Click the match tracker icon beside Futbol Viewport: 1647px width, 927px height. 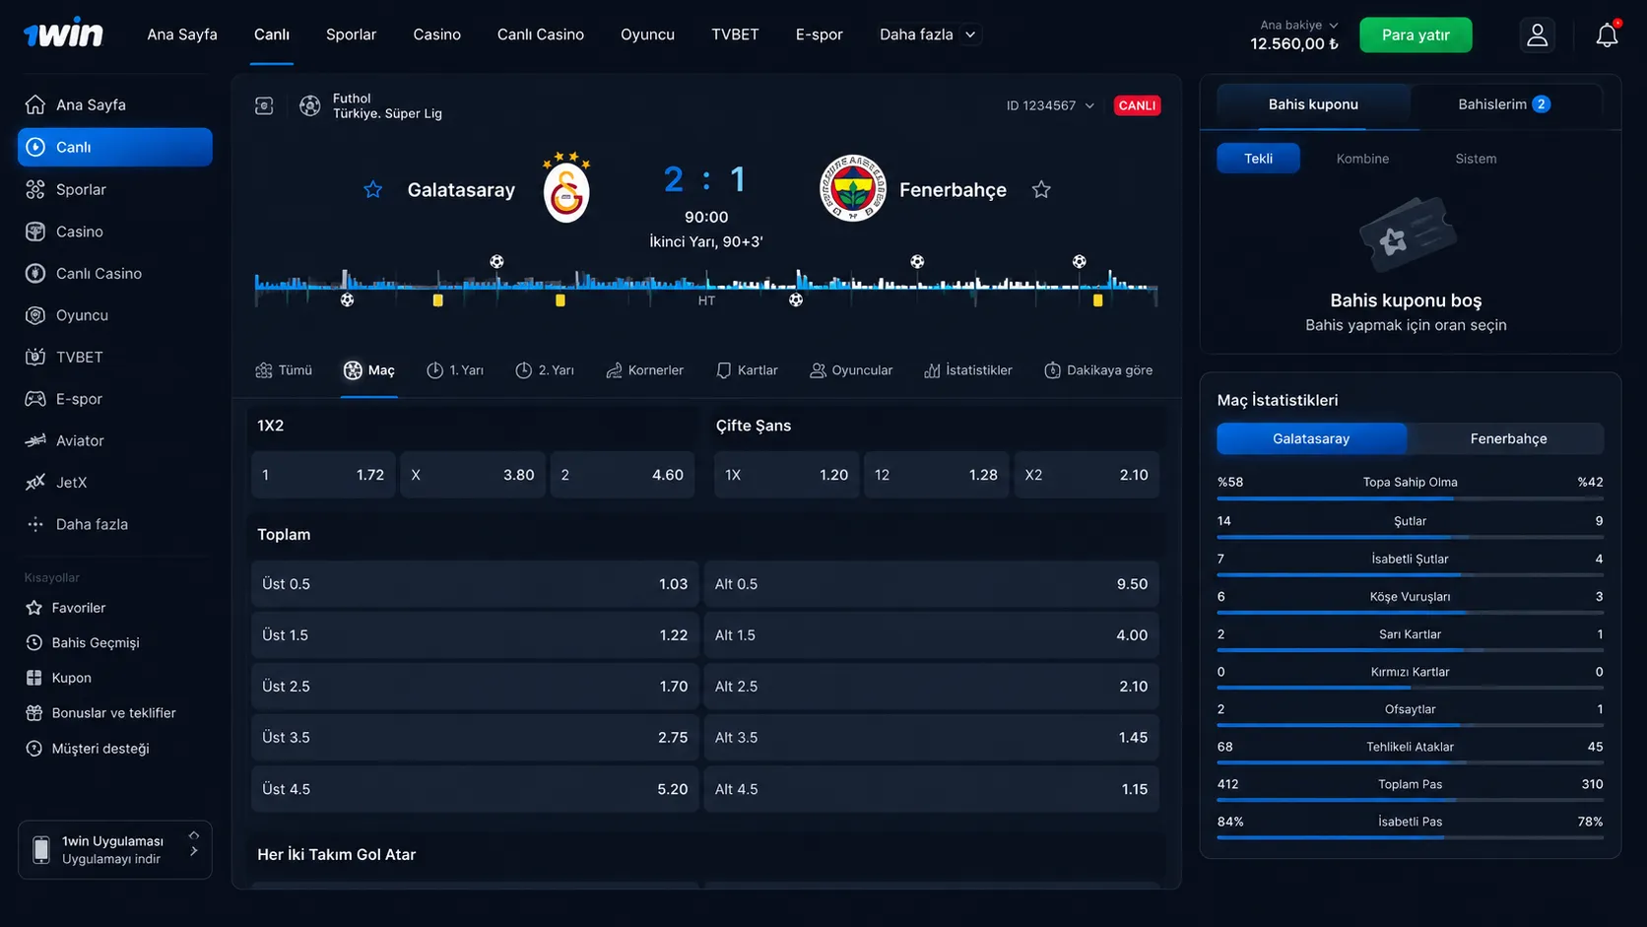click(x=264, y=105)
